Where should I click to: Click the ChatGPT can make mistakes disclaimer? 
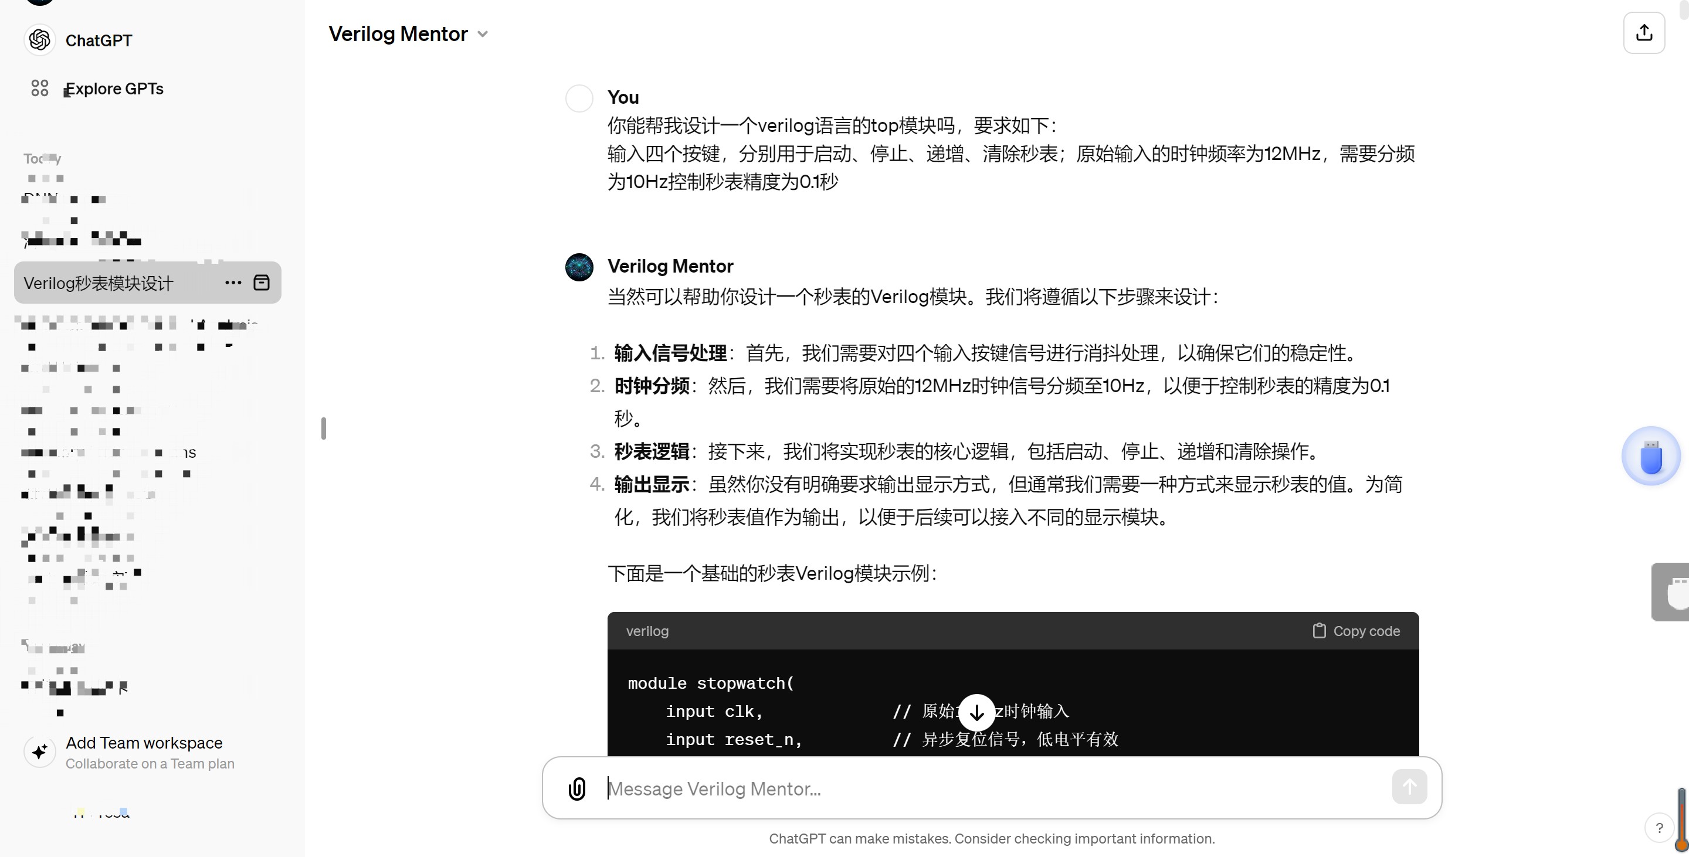click(991, 839)
